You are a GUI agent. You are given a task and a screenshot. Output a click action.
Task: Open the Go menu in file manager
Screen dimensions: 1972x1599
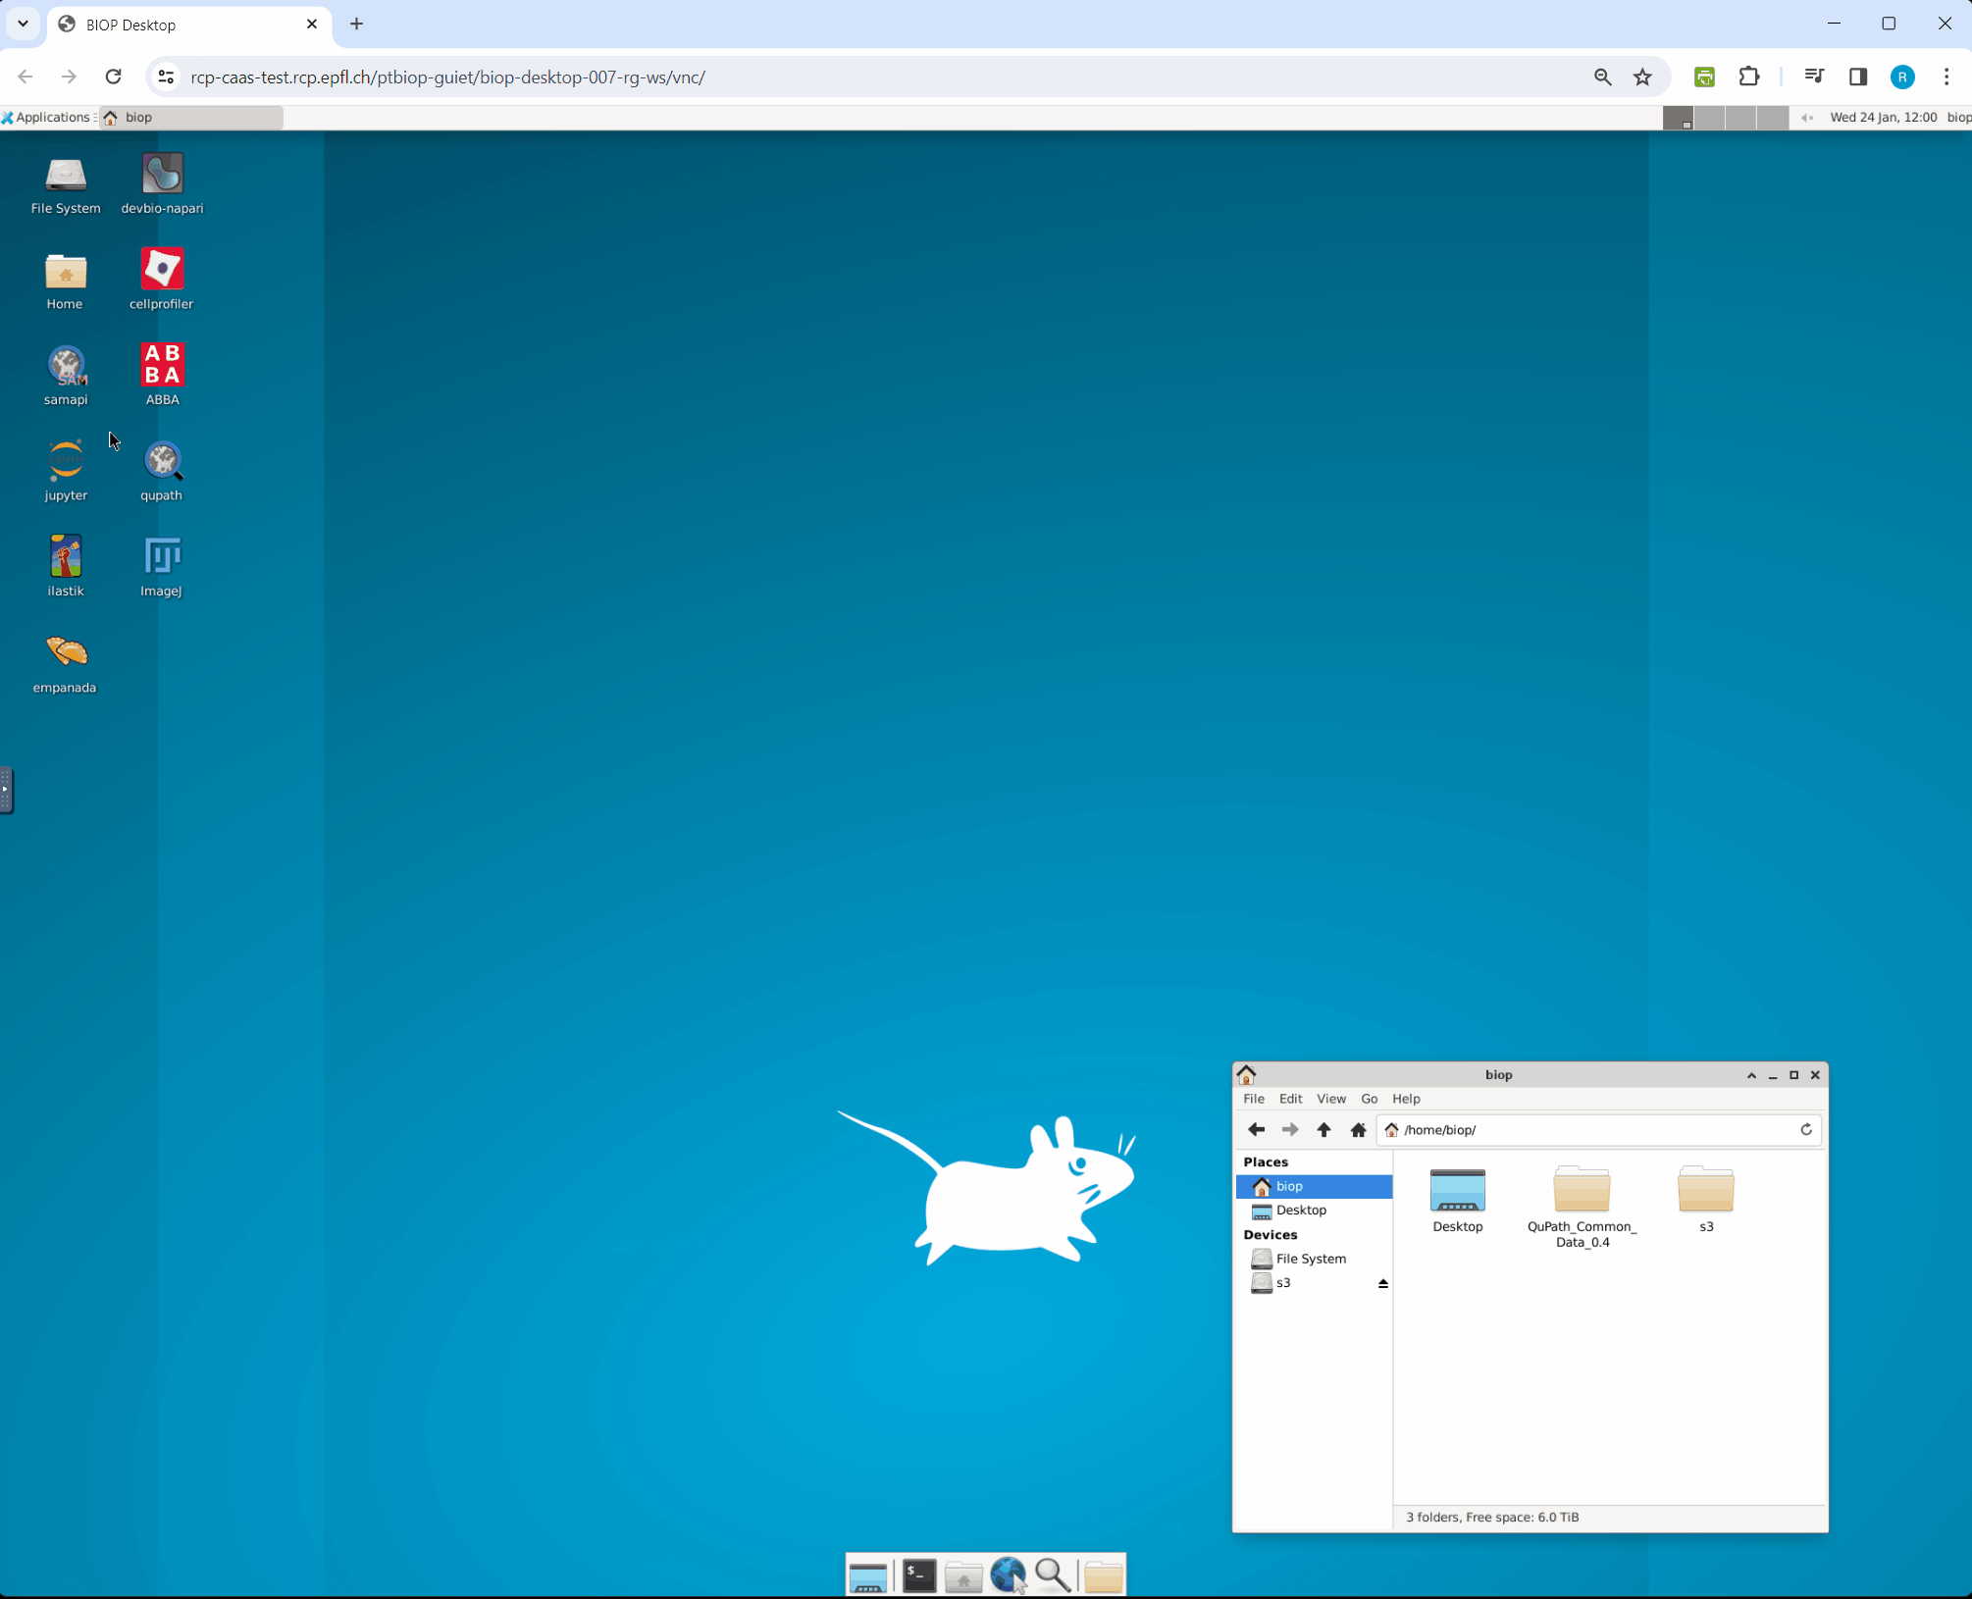coord(1369,1099)
